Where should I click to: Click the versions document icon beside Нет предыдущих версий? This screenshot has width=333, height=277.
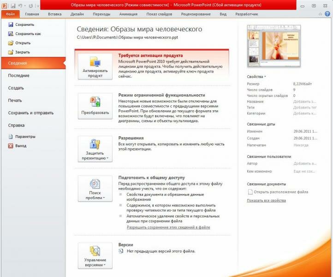121,251
